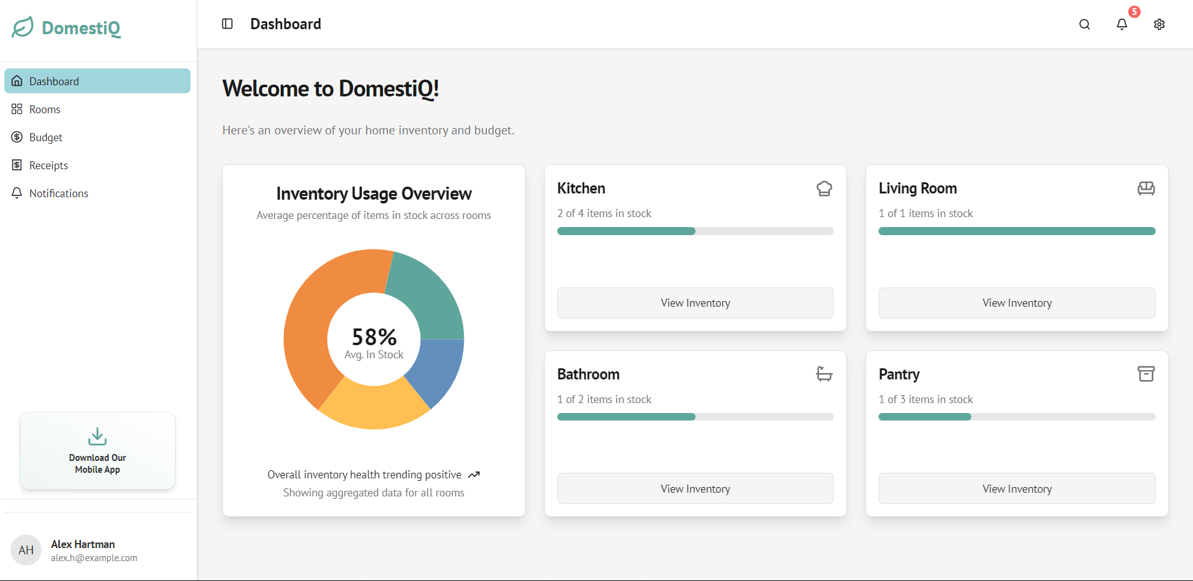Viewport: 1193px width, 581px height.
Task: View Inventory for the Kitchen
Action: 696,303
